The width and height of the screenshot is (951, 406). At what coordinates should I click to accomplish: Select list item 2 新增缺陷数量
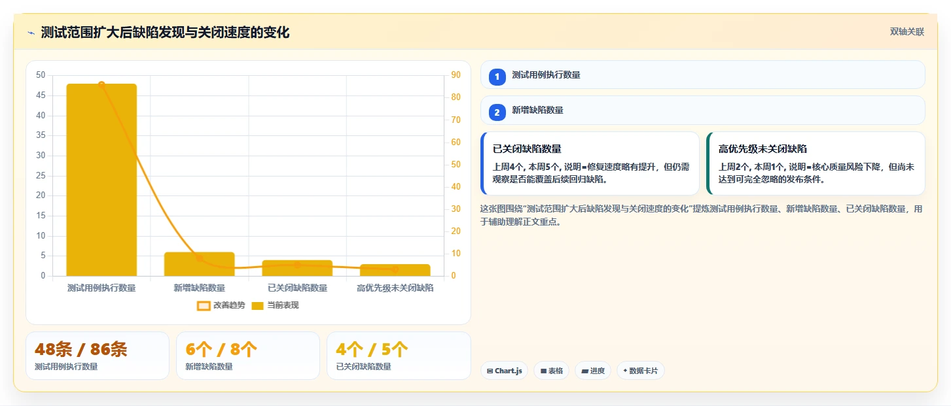(x=703, y=110)
